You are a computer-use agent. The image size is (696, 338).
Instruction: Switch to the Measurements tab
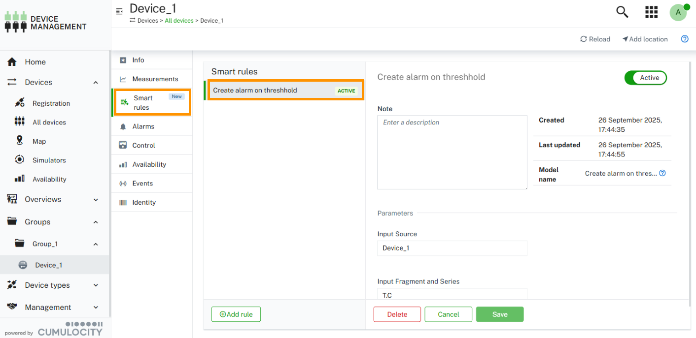point(155,79)
